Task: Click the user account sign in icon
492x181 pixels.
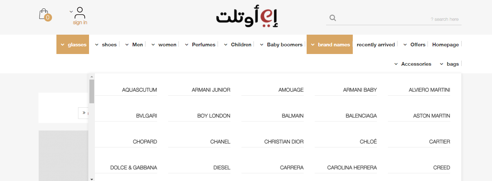Action: click(x=80, y=13)
